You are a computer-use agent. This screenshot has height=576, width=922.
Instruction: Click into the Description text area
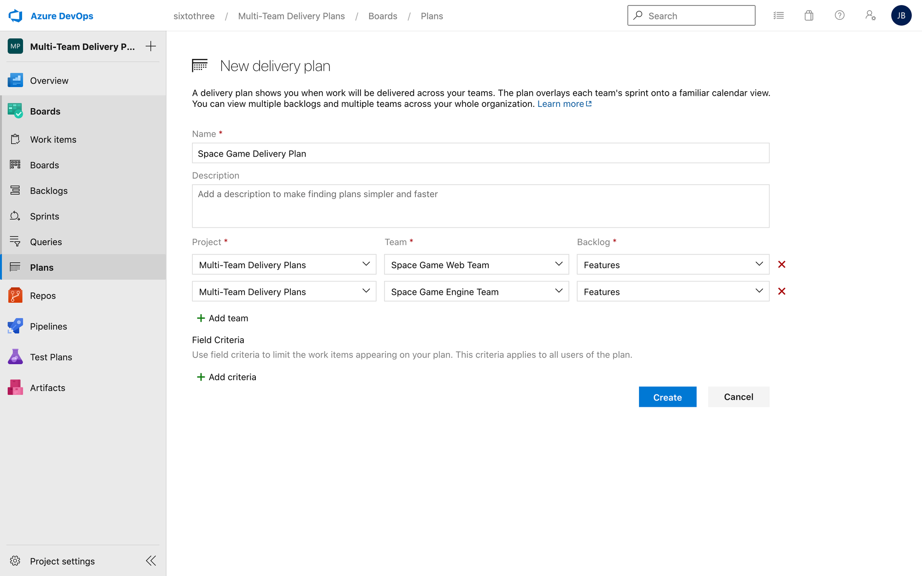point(480,206)
